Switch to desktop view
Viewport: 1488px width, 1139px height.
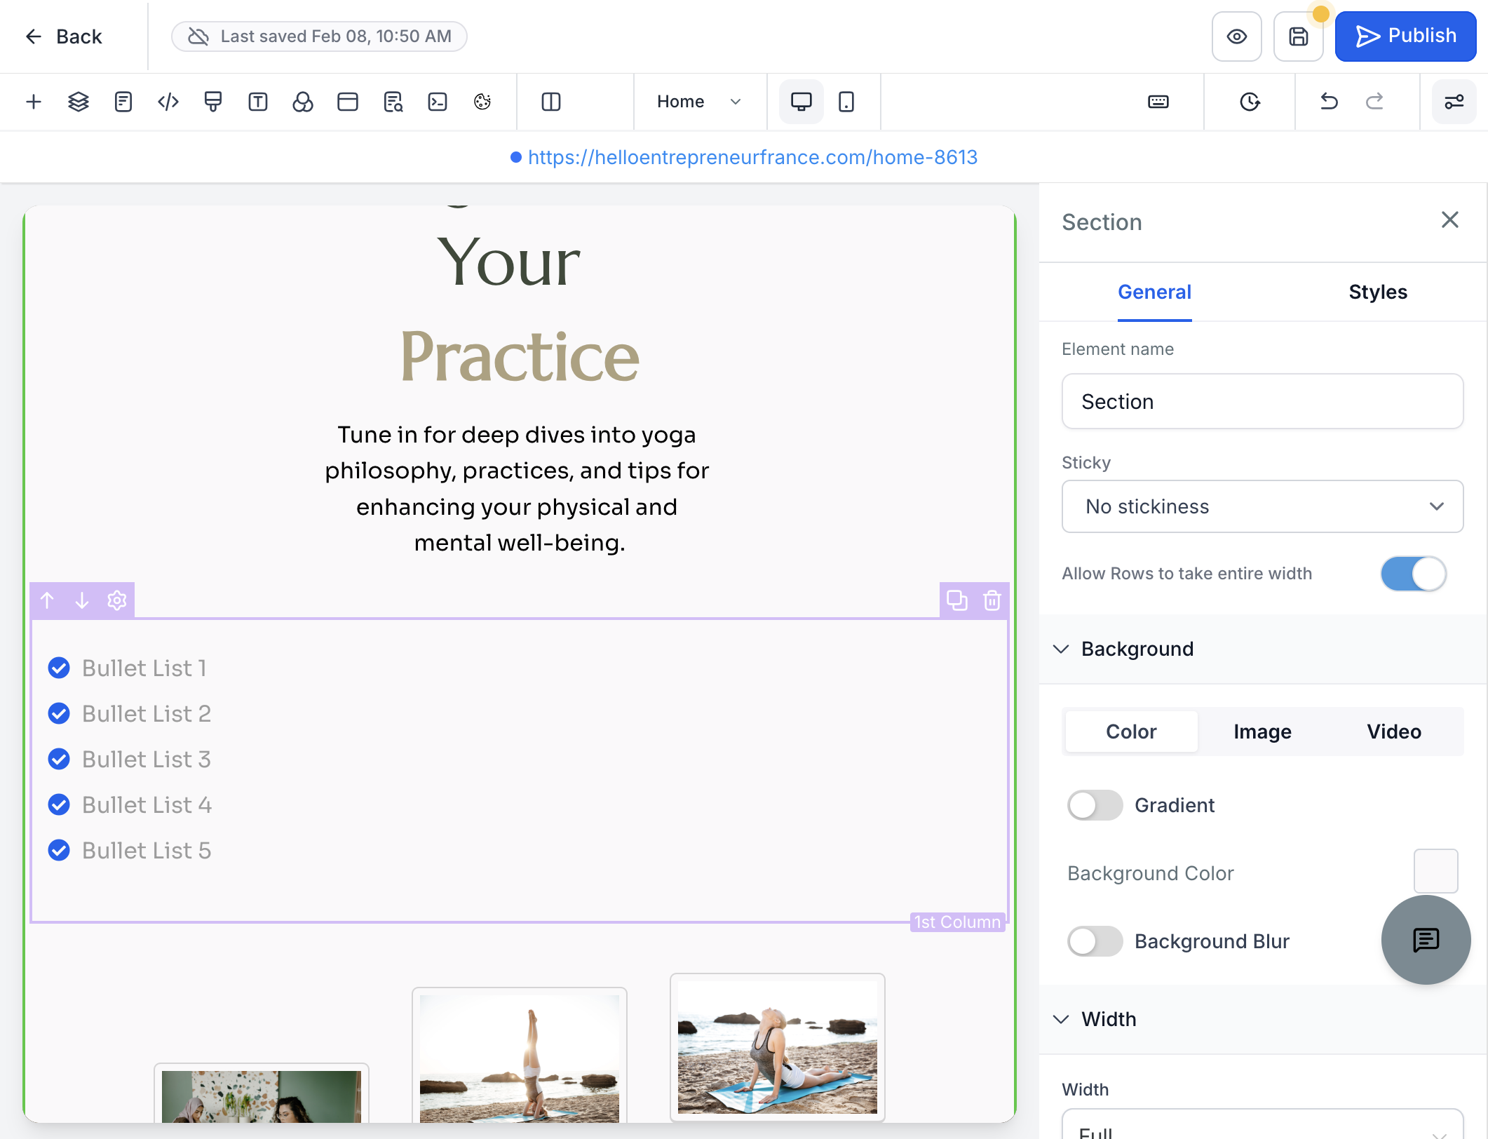coord(802,102)
